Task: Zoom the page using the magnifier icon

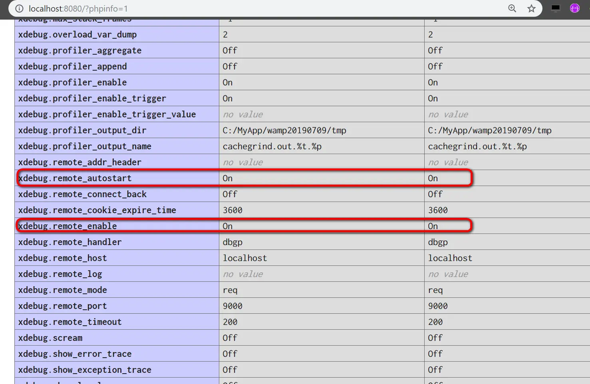Action: pyautogui.click(x=512, y=8)
